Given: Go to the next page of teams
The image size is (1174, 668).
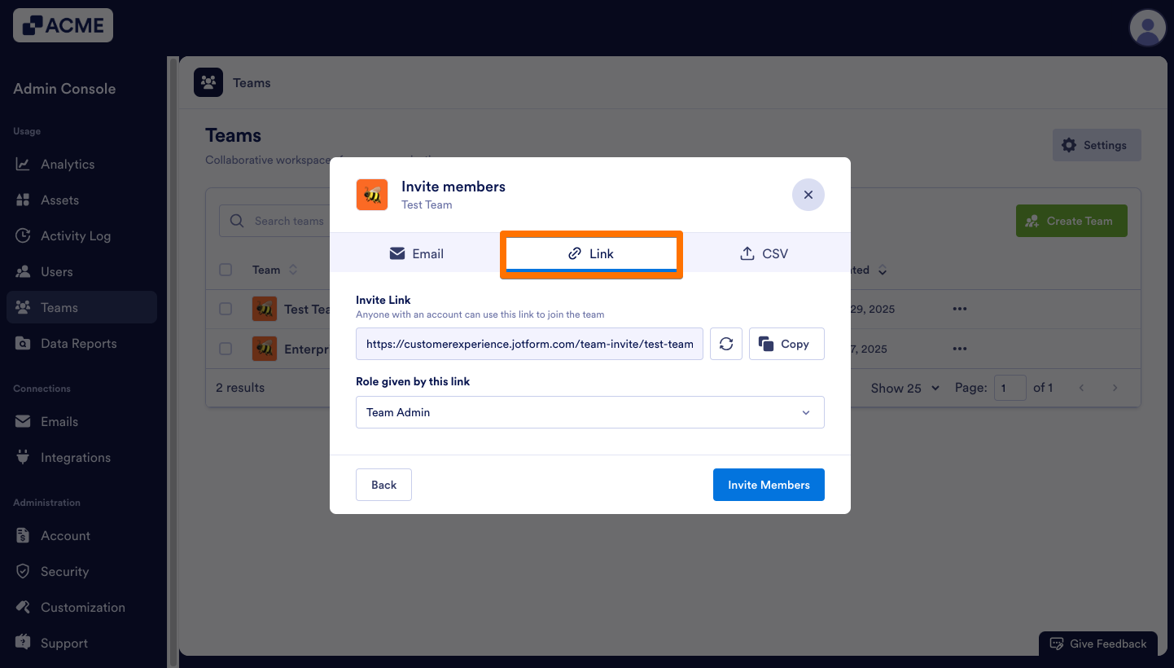Looking at the screenshot, I should 1115,388.
